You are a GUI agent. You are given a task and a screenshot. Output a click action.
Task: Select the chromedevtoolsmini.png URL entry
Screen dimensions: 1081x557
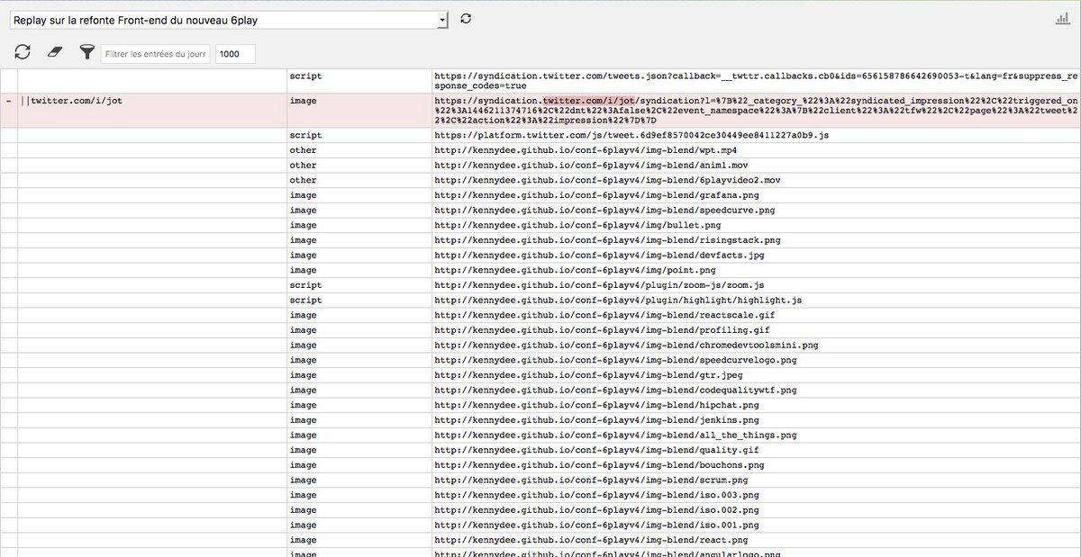point(756,345)
